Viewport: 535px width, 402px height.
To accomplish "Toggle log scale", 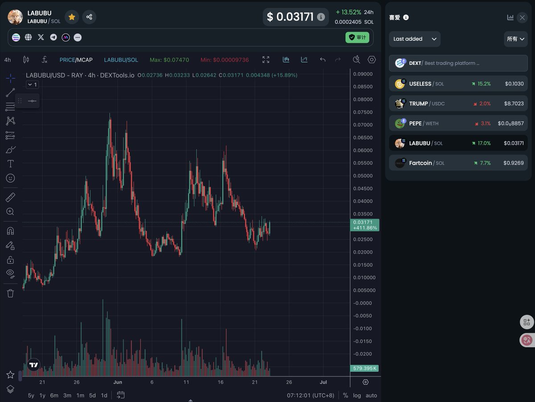I will [x=357, y=395].
